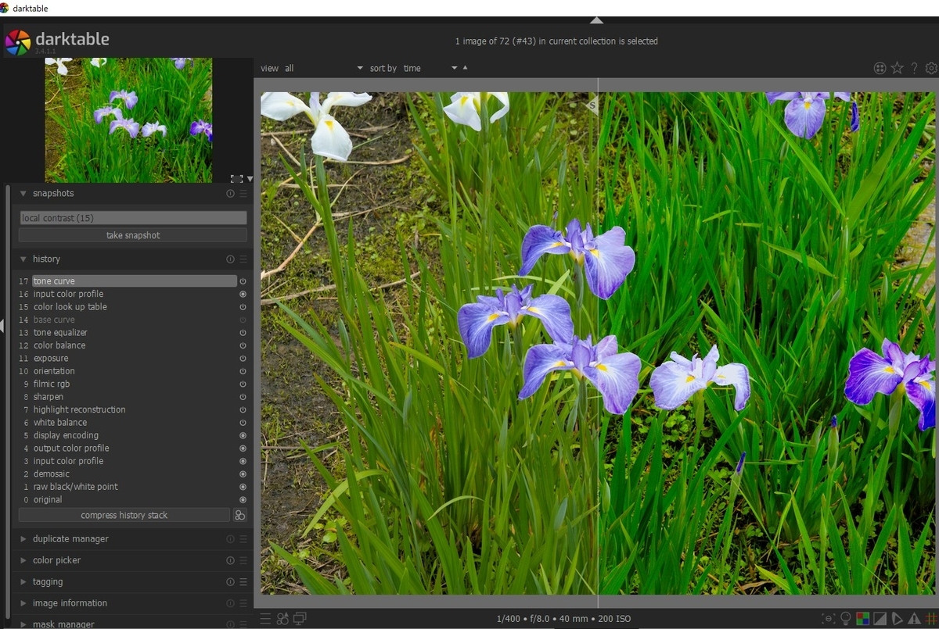The width and height of the screenshot is (939, 629).
Task: Expand the duplicate manager panel
Action: point(70,539)
